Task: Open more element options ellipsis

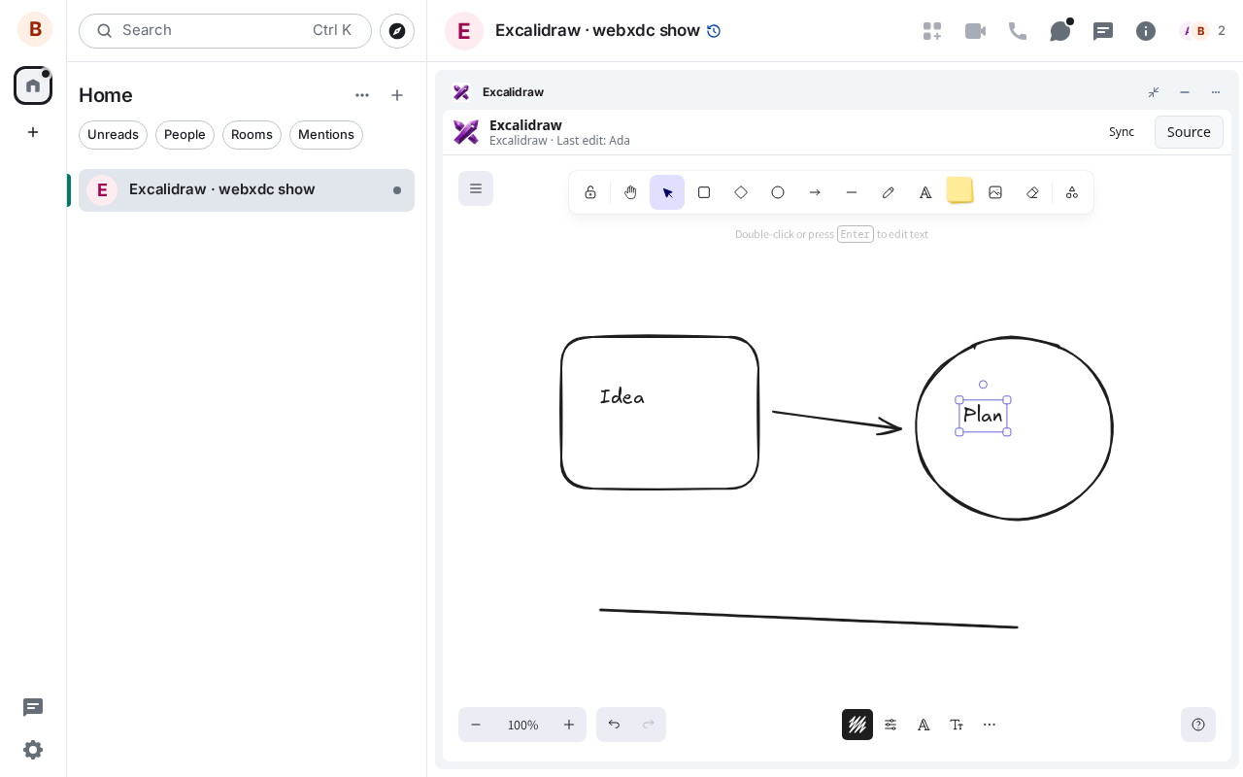Action: click(990, 725)
